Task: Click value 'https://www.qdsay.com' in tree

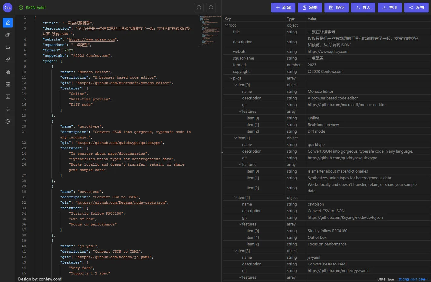Action: (x=328, y=51)
